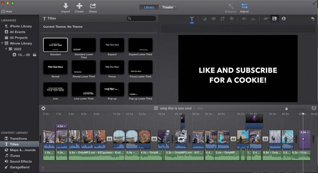Screen dimensions: 318x173
Task: Close the timeline with X button
Action: (x=43, y=108)
